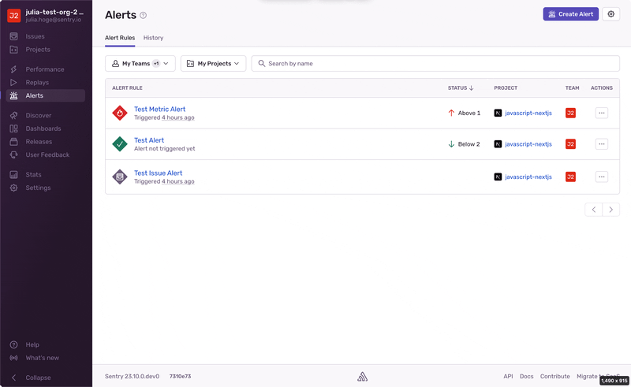
Task: Go to next page of alert rules
Action: coord(610,210)
